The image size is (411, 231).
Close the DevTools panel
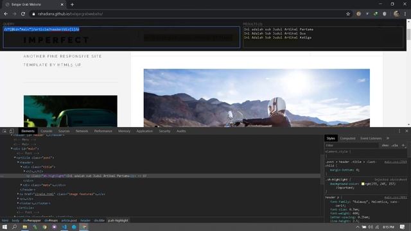407,131
